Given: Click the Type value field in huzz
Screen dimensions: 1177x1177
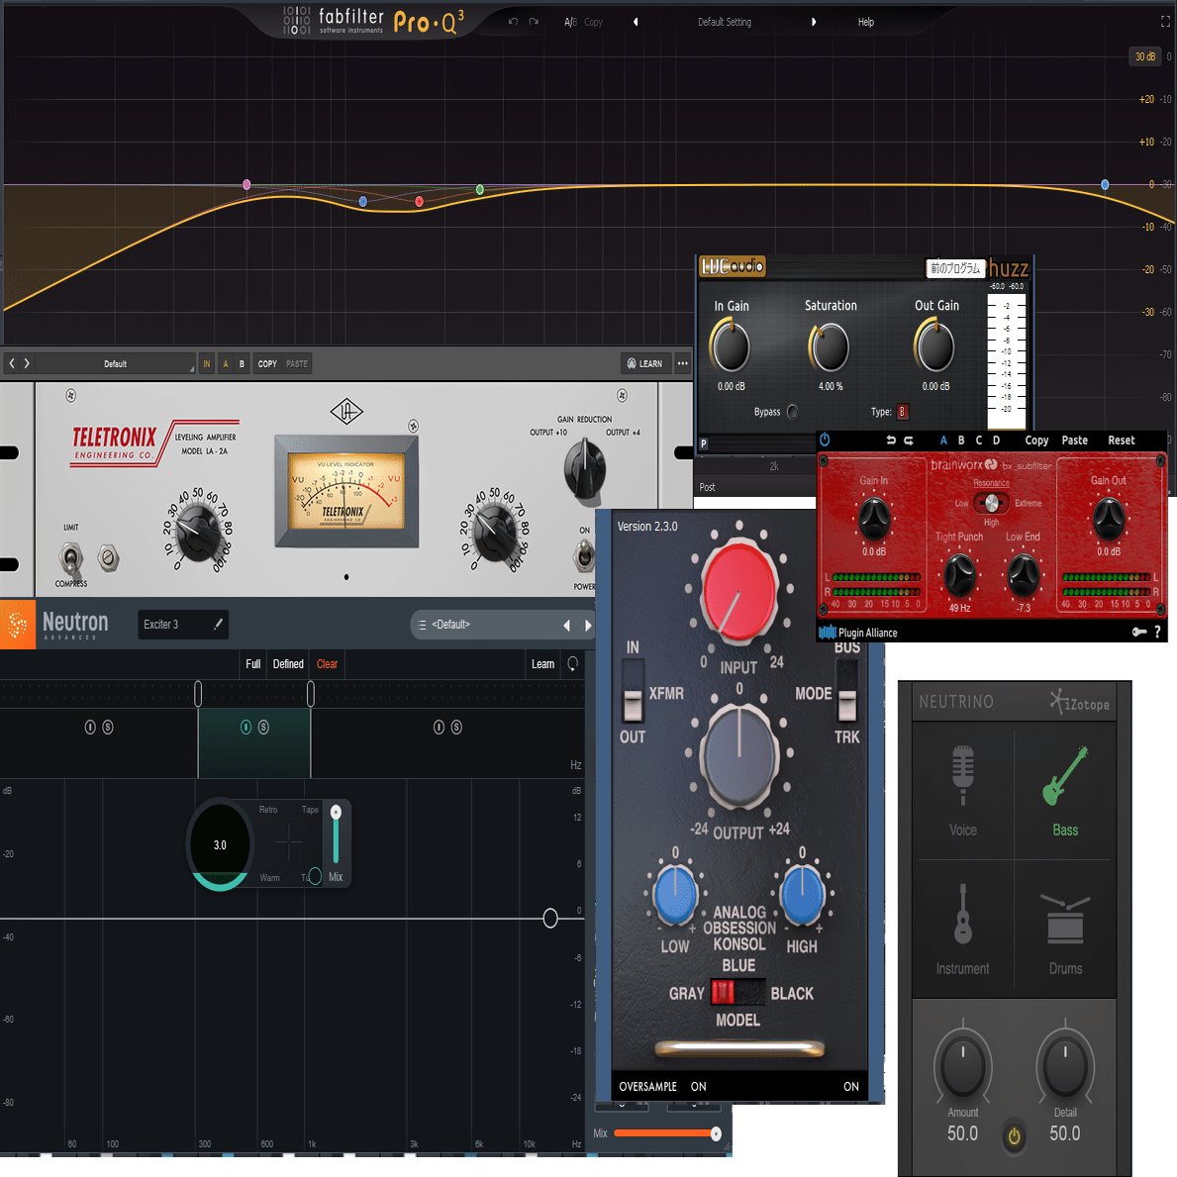Looking at the screenshot, I should coord(902,412).
